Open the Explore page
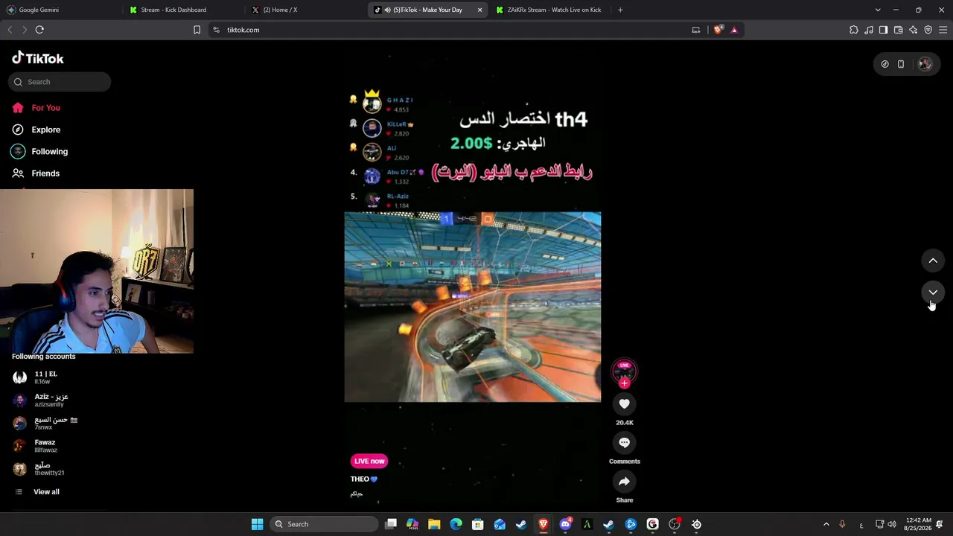 [45, 130]
